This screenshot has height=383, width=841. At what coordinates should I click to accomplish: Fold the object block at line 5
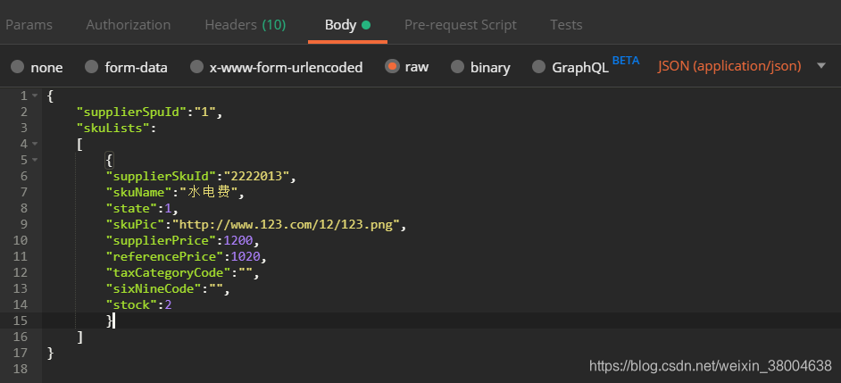click(35, 161)
